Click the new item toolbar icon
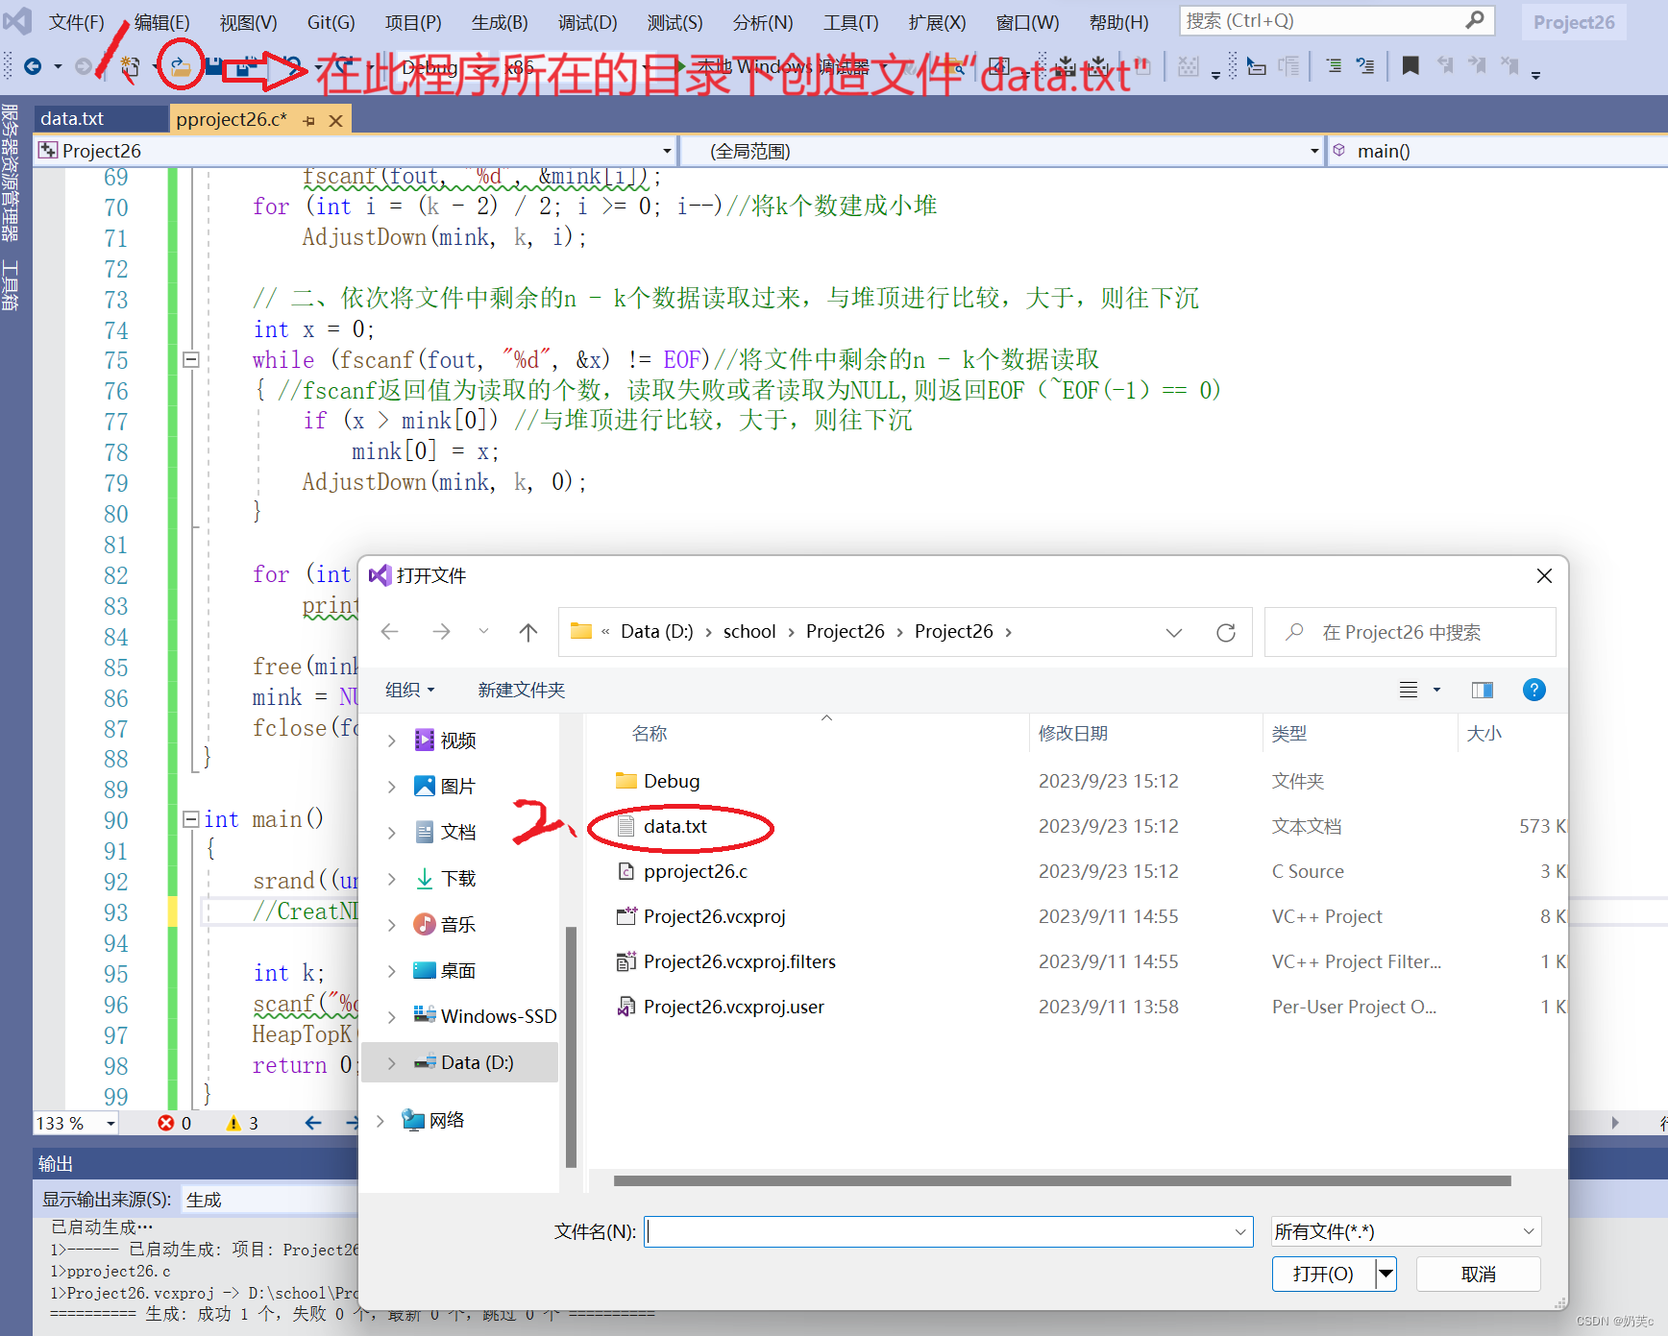This screenshot has width=1668, height=1336. [x=130, y=66]
